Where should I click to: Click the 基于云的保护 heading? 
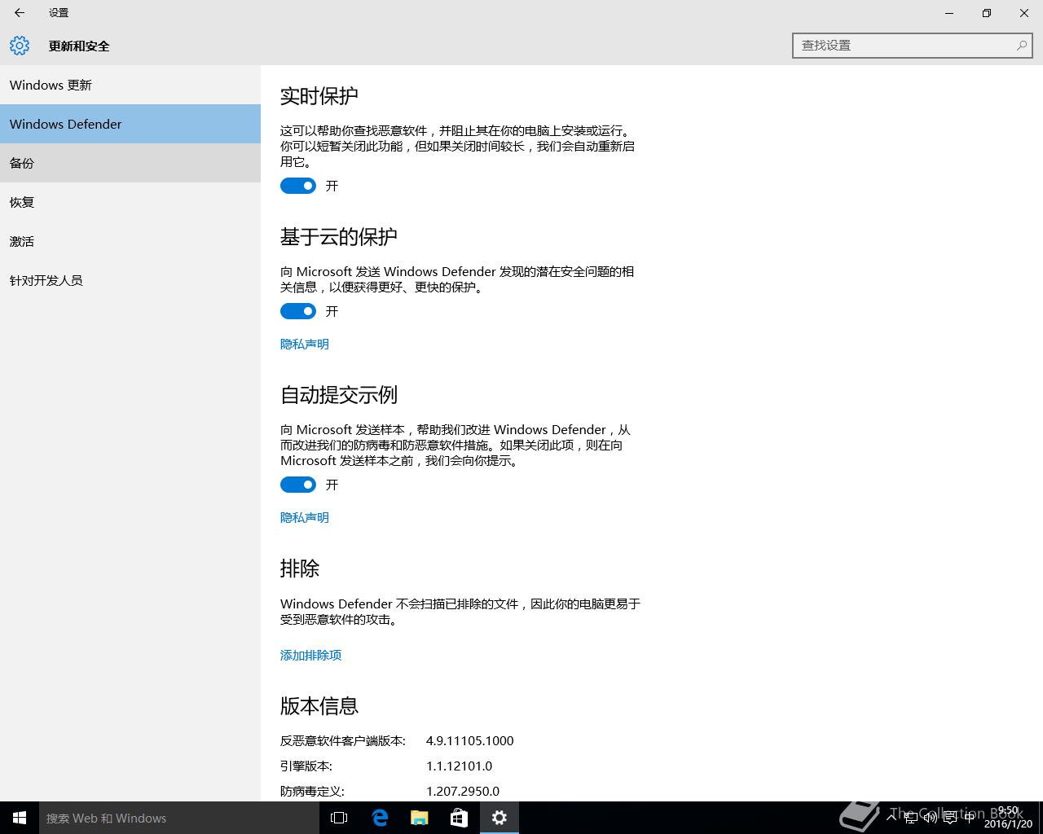coord(339,237)
